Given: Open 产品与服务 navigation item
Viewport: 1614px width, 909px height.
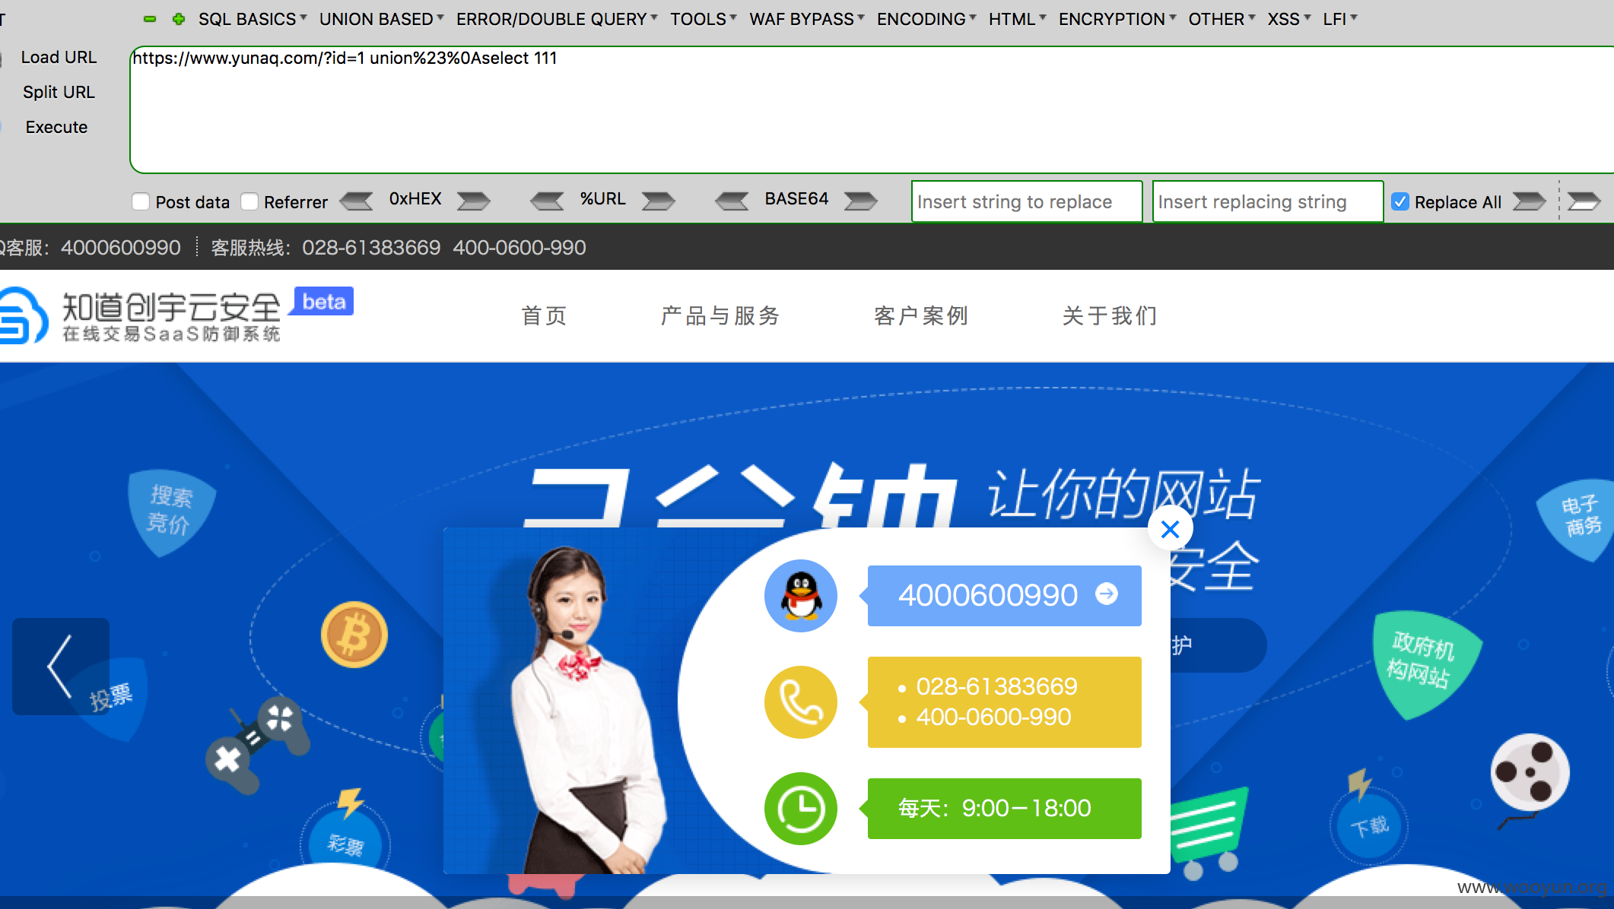Looking at the screenshot, I should pyautogui.click(x=720, y=315).
